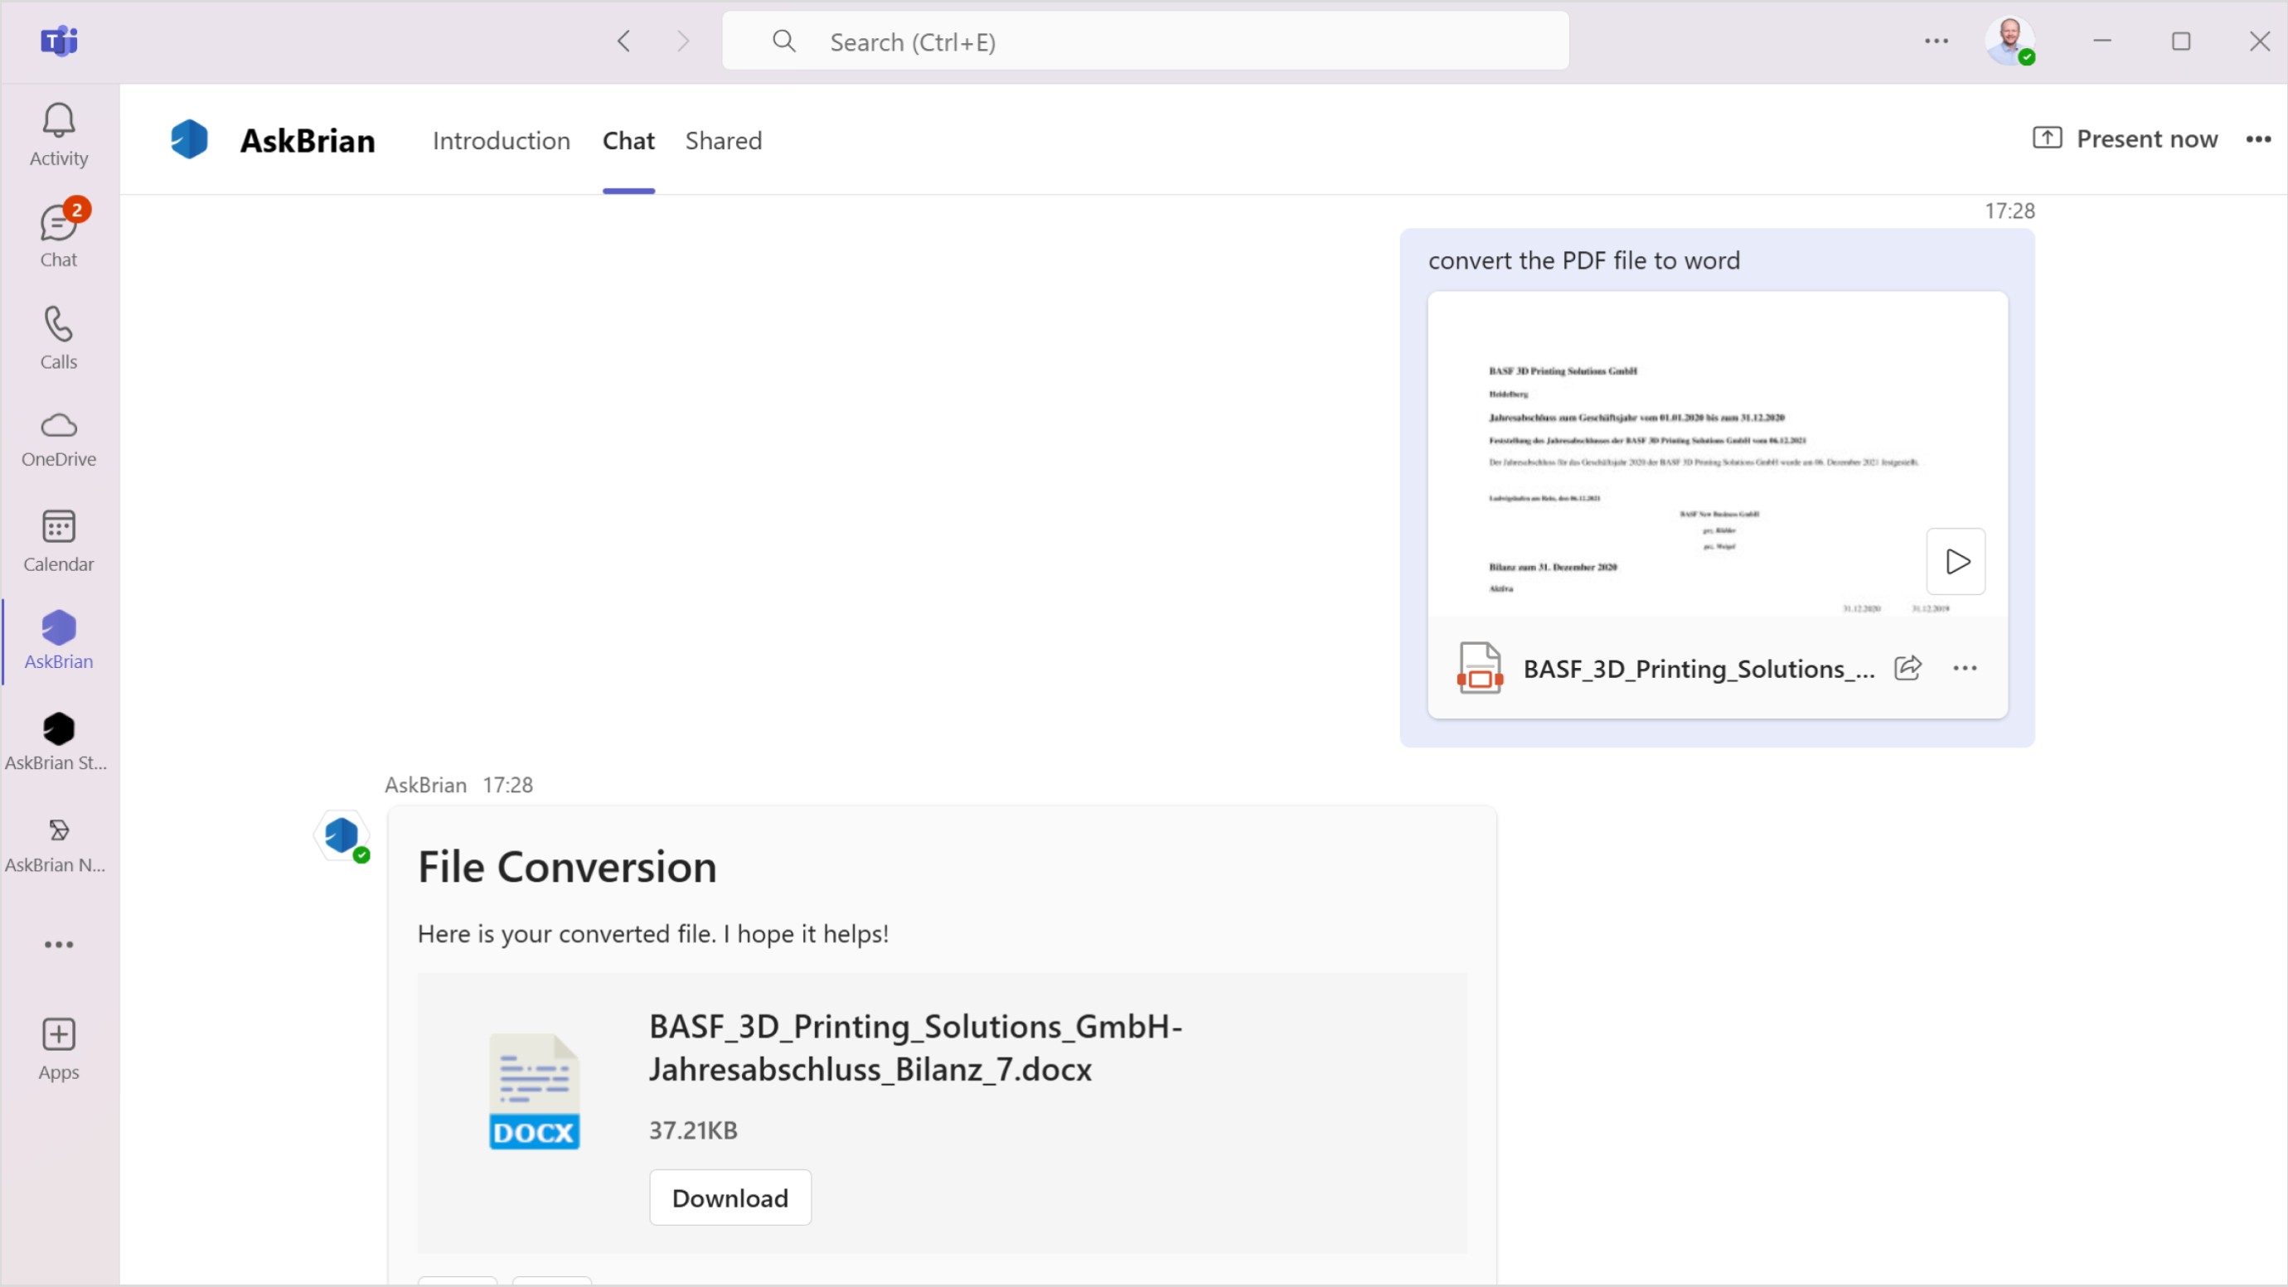Select the AskBrian St... black app icon
This screenshot has height=1287, width=2288.
59,741
